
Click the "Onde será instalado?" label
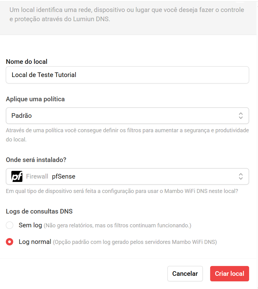36,160
